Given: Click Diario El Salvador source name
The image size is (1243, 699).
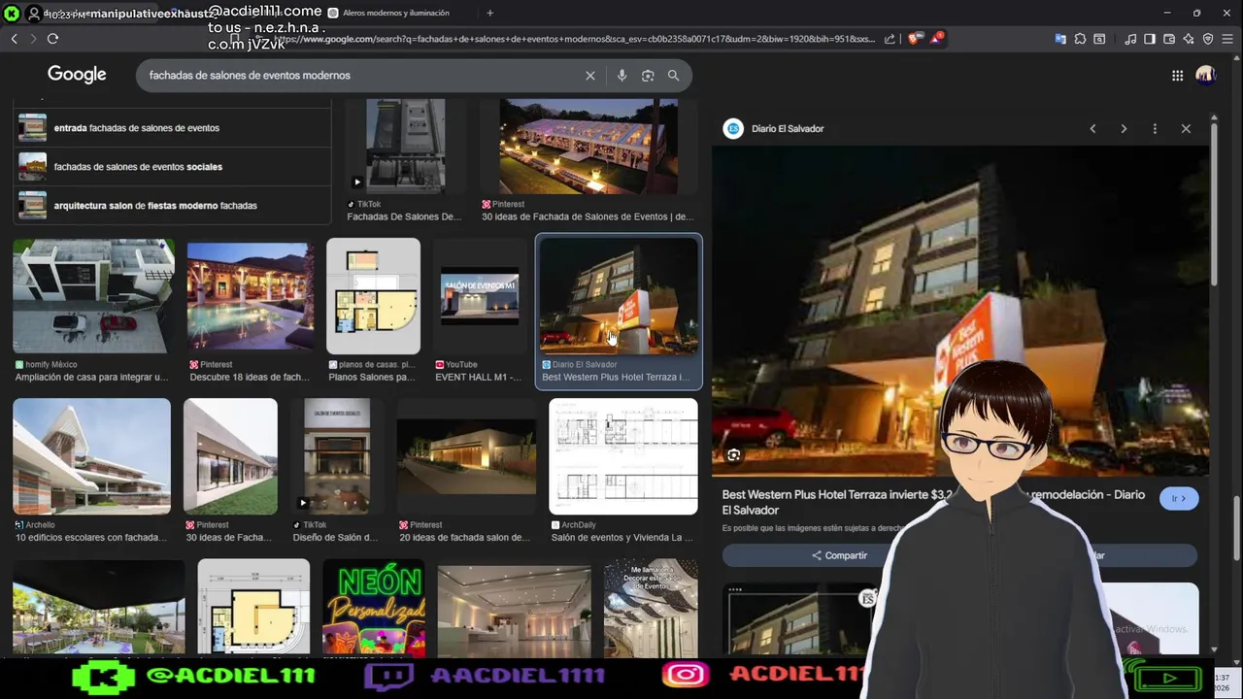Looking at the screenshot, I should pyautogui.click(x=788, y=128).
